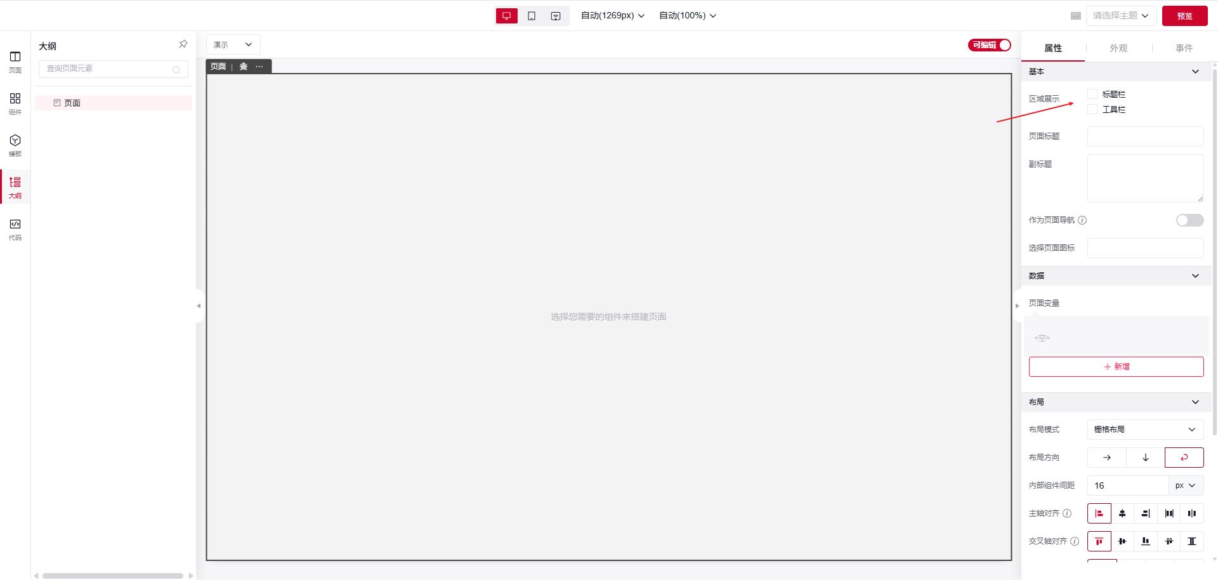
Task: Open the 页面 pages sidebar panel
Action: (15, 61)
